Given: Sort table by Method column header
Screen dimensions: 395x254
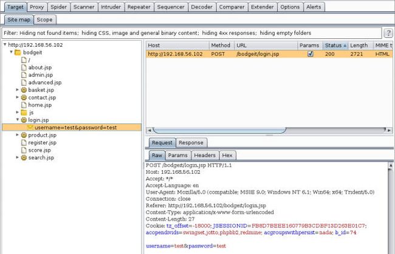Looking at the screenshot, I should (222, 46).
